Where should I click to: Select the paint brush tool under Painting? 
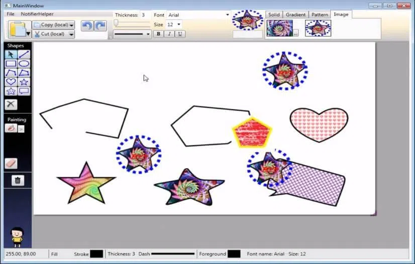point(11,128)
